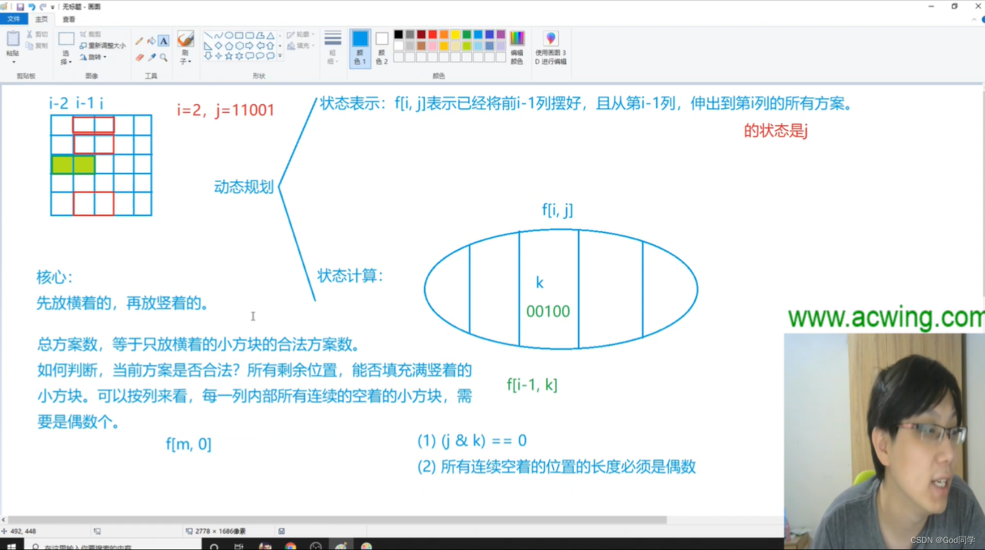The height and width of the screenshot is (550, 985).
Task: Select 颜色 1 (Color 1) toggle
Action: [x=360, y=48]
